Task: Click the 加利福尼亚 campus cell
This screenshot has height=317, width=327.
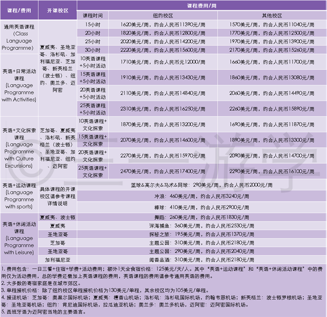Action: tap(57, 260)
